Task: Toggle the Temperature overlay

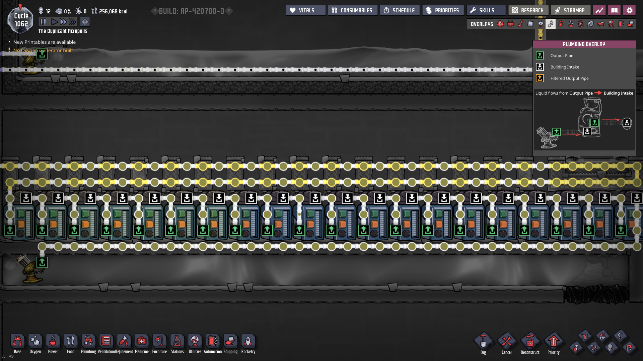Action: click(520, 24)
